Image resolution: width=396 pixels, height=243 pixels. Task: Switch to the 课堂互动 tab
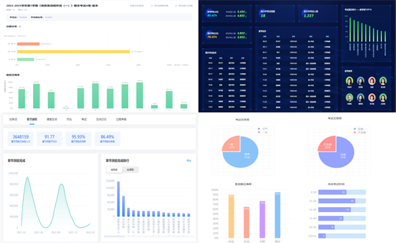pos(51,119)
